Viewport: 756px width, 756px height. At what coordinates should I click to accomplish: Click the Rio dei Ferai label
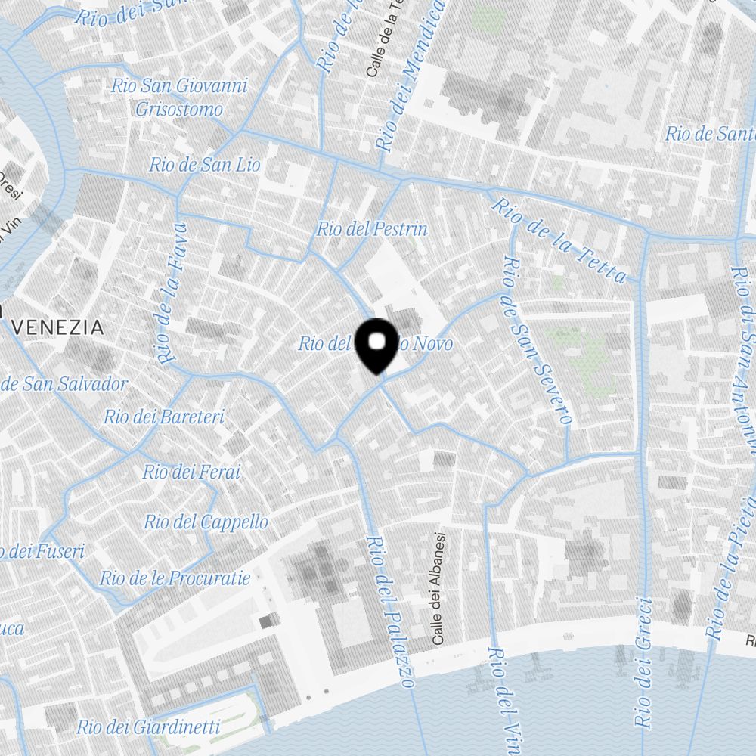(x=191, y=472)
